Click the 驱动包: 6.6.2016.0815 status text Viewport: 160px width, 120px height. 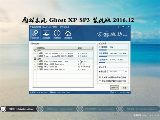pyautogui.click(x=60, y=92)
